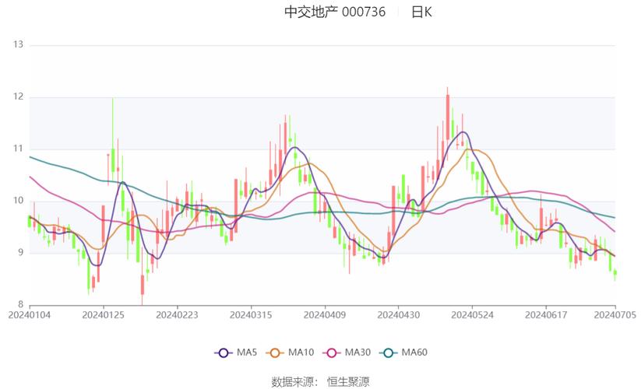The width and height of the screenshot is (641, 389).
Task: Hide the MA30 series via its legend text
Action: pyautogui.click(x=357, y=352)
